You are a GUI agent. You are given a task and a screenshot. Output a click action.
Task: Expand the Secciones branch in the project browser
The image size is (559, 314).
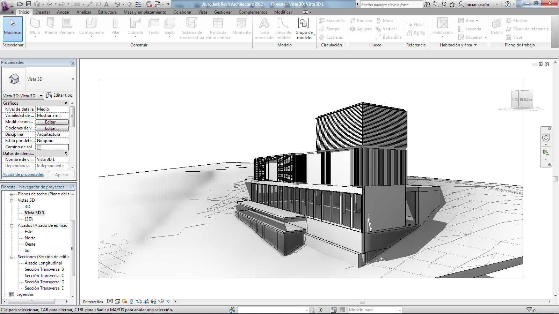point(12,256)
